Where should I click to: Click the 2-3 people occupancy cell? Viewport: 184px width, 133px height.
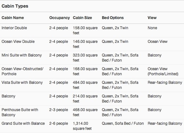(x=59, y=110)
